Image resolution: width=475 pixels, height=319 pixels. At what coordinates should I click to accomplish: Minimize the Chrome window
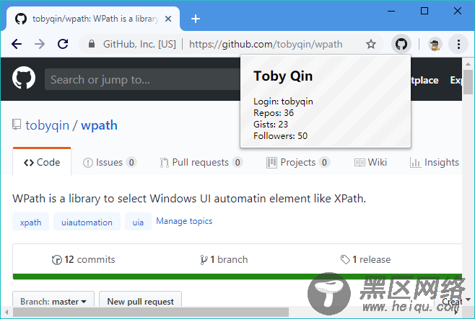391,12
